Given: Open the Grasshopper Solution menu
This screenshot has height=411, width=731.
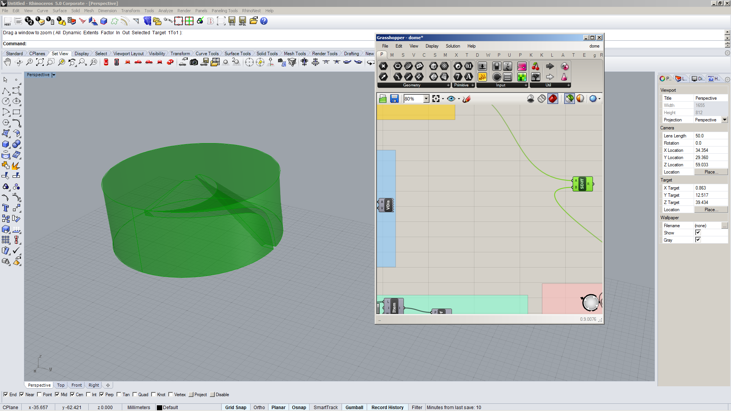Looking at the screenshot, I should point(453,46).
